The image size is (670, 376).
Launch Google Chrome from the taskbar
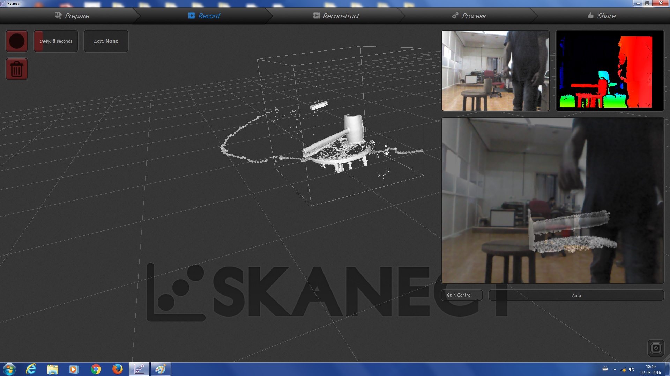[96, 369]
